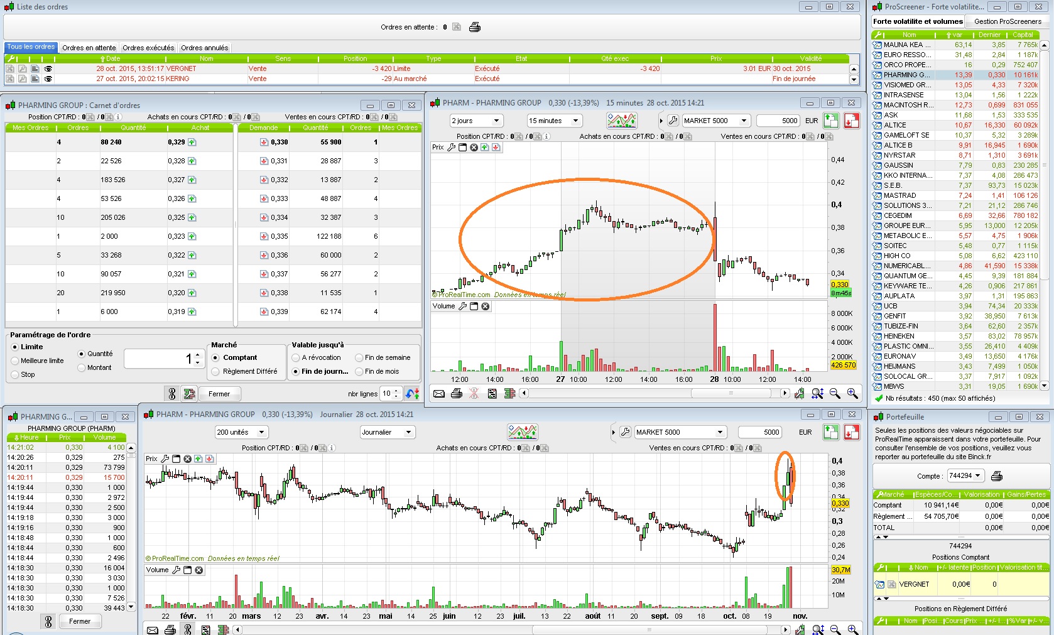Switch to the Tous les ordres tab
The image size is (1054, 635).
(x=31, y=47)
